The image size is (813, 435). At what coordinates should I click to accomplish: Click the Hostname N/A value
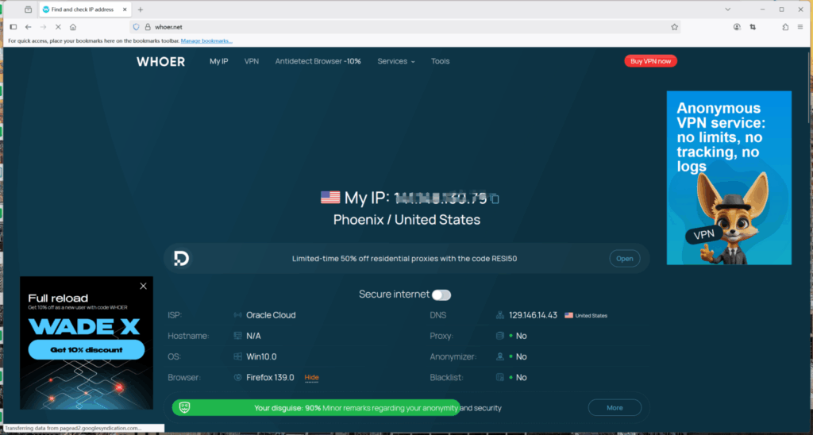coord(253,336)
